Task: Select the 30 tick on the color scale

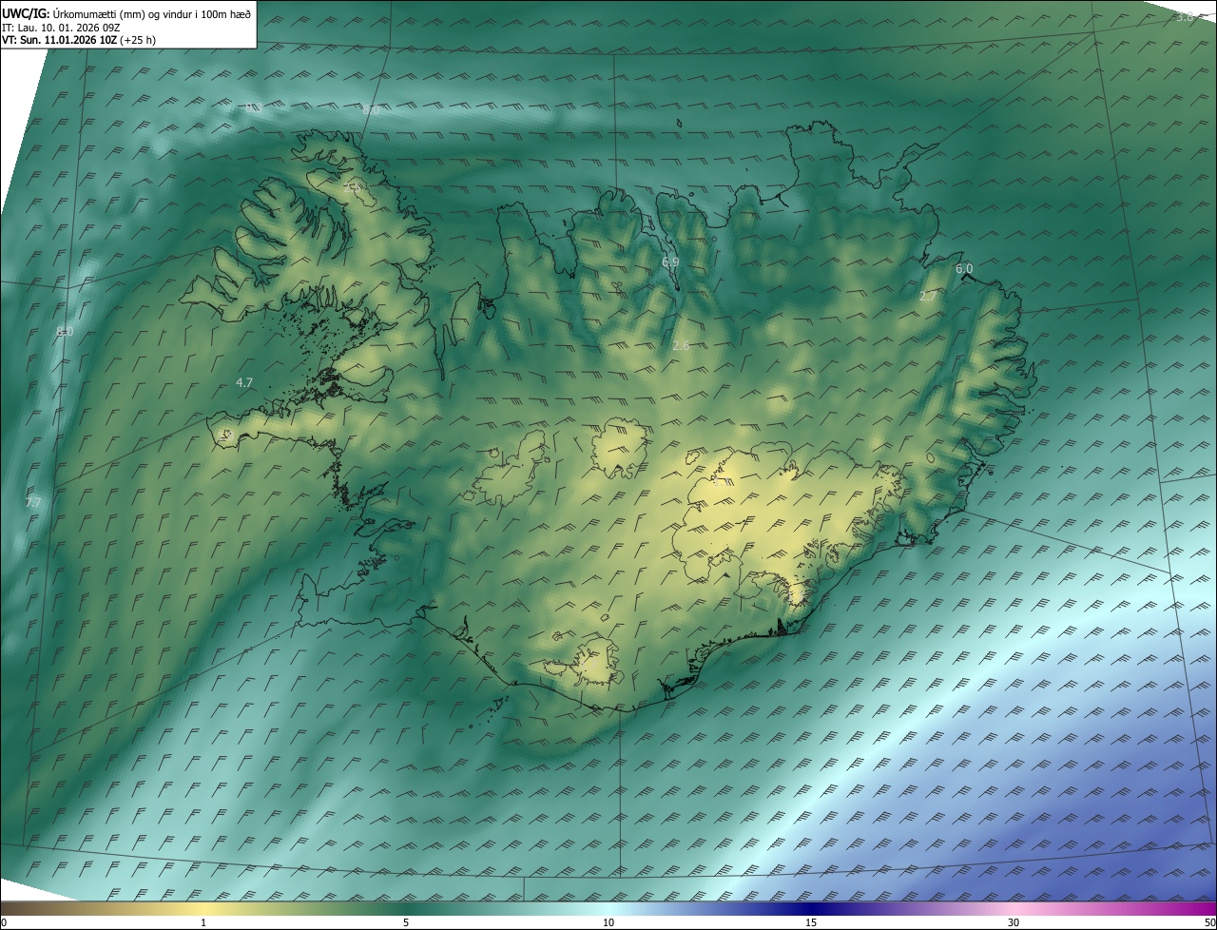Action: click(x=1014, y=923)
